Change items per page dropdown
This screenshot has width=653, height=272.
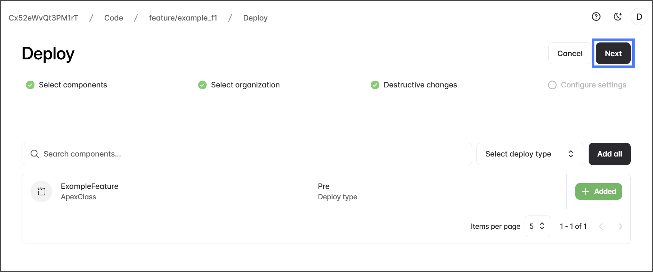538,226
